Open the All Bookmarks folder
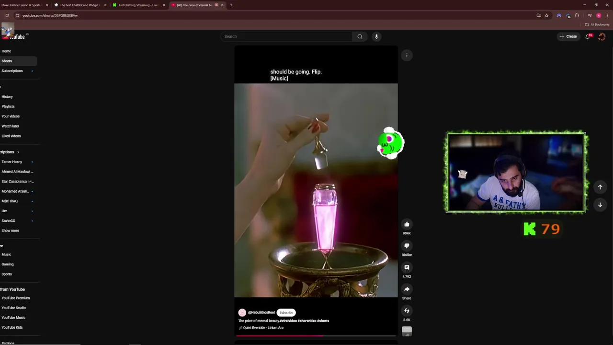The height and width of the screenshot is (345, 613). click(x=597, y=24)
